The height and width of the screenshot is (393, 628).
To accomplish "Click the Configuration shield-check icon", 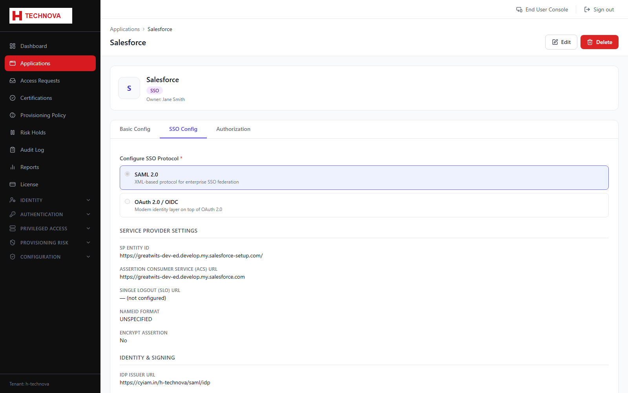I will pos(13,257).
